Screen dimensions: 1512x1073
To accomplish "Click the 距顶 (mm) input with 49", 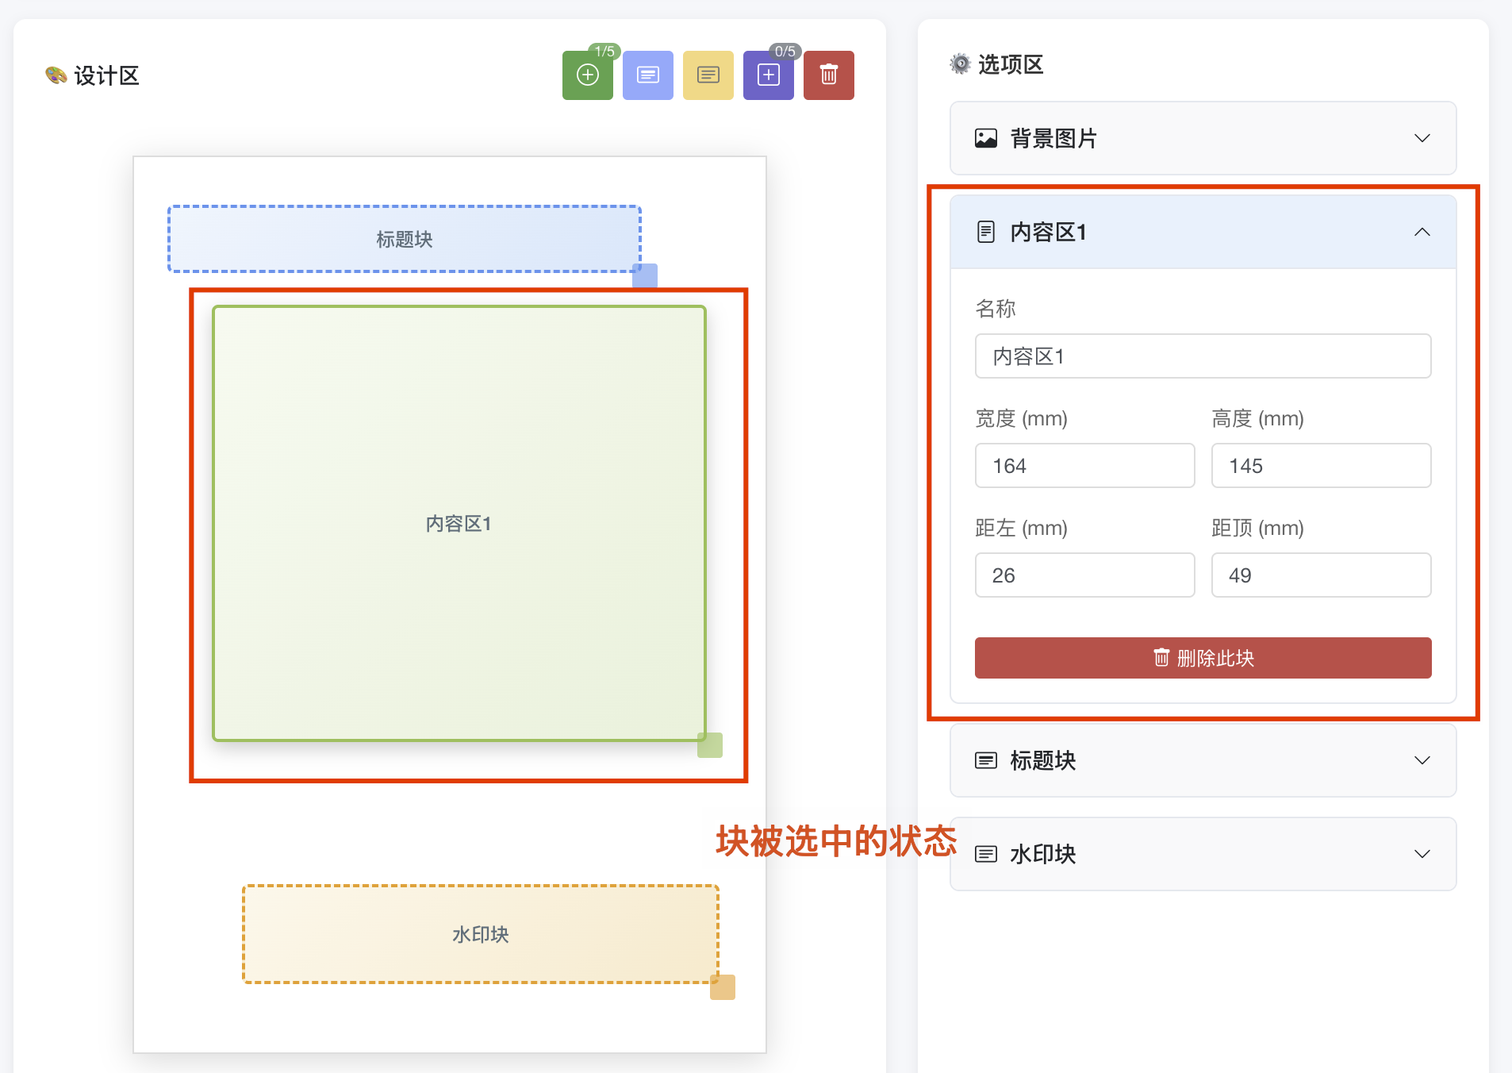I will (1321, 575).
